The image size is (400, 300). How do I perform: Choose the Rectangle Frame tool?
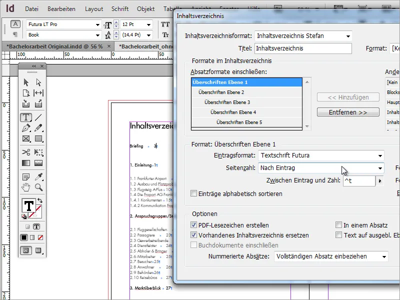coord(26,138)
